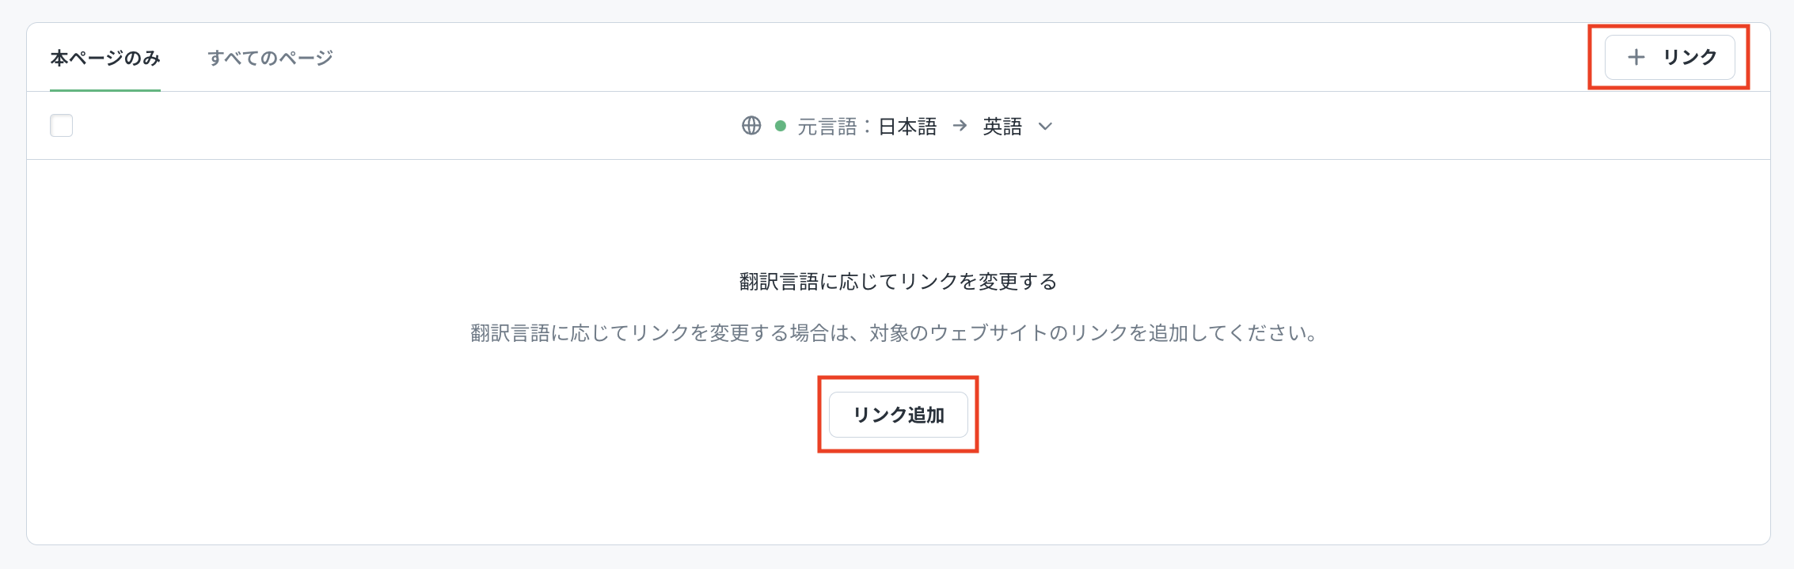Open the 英語 target language dropdown

tap(1002, 127)
